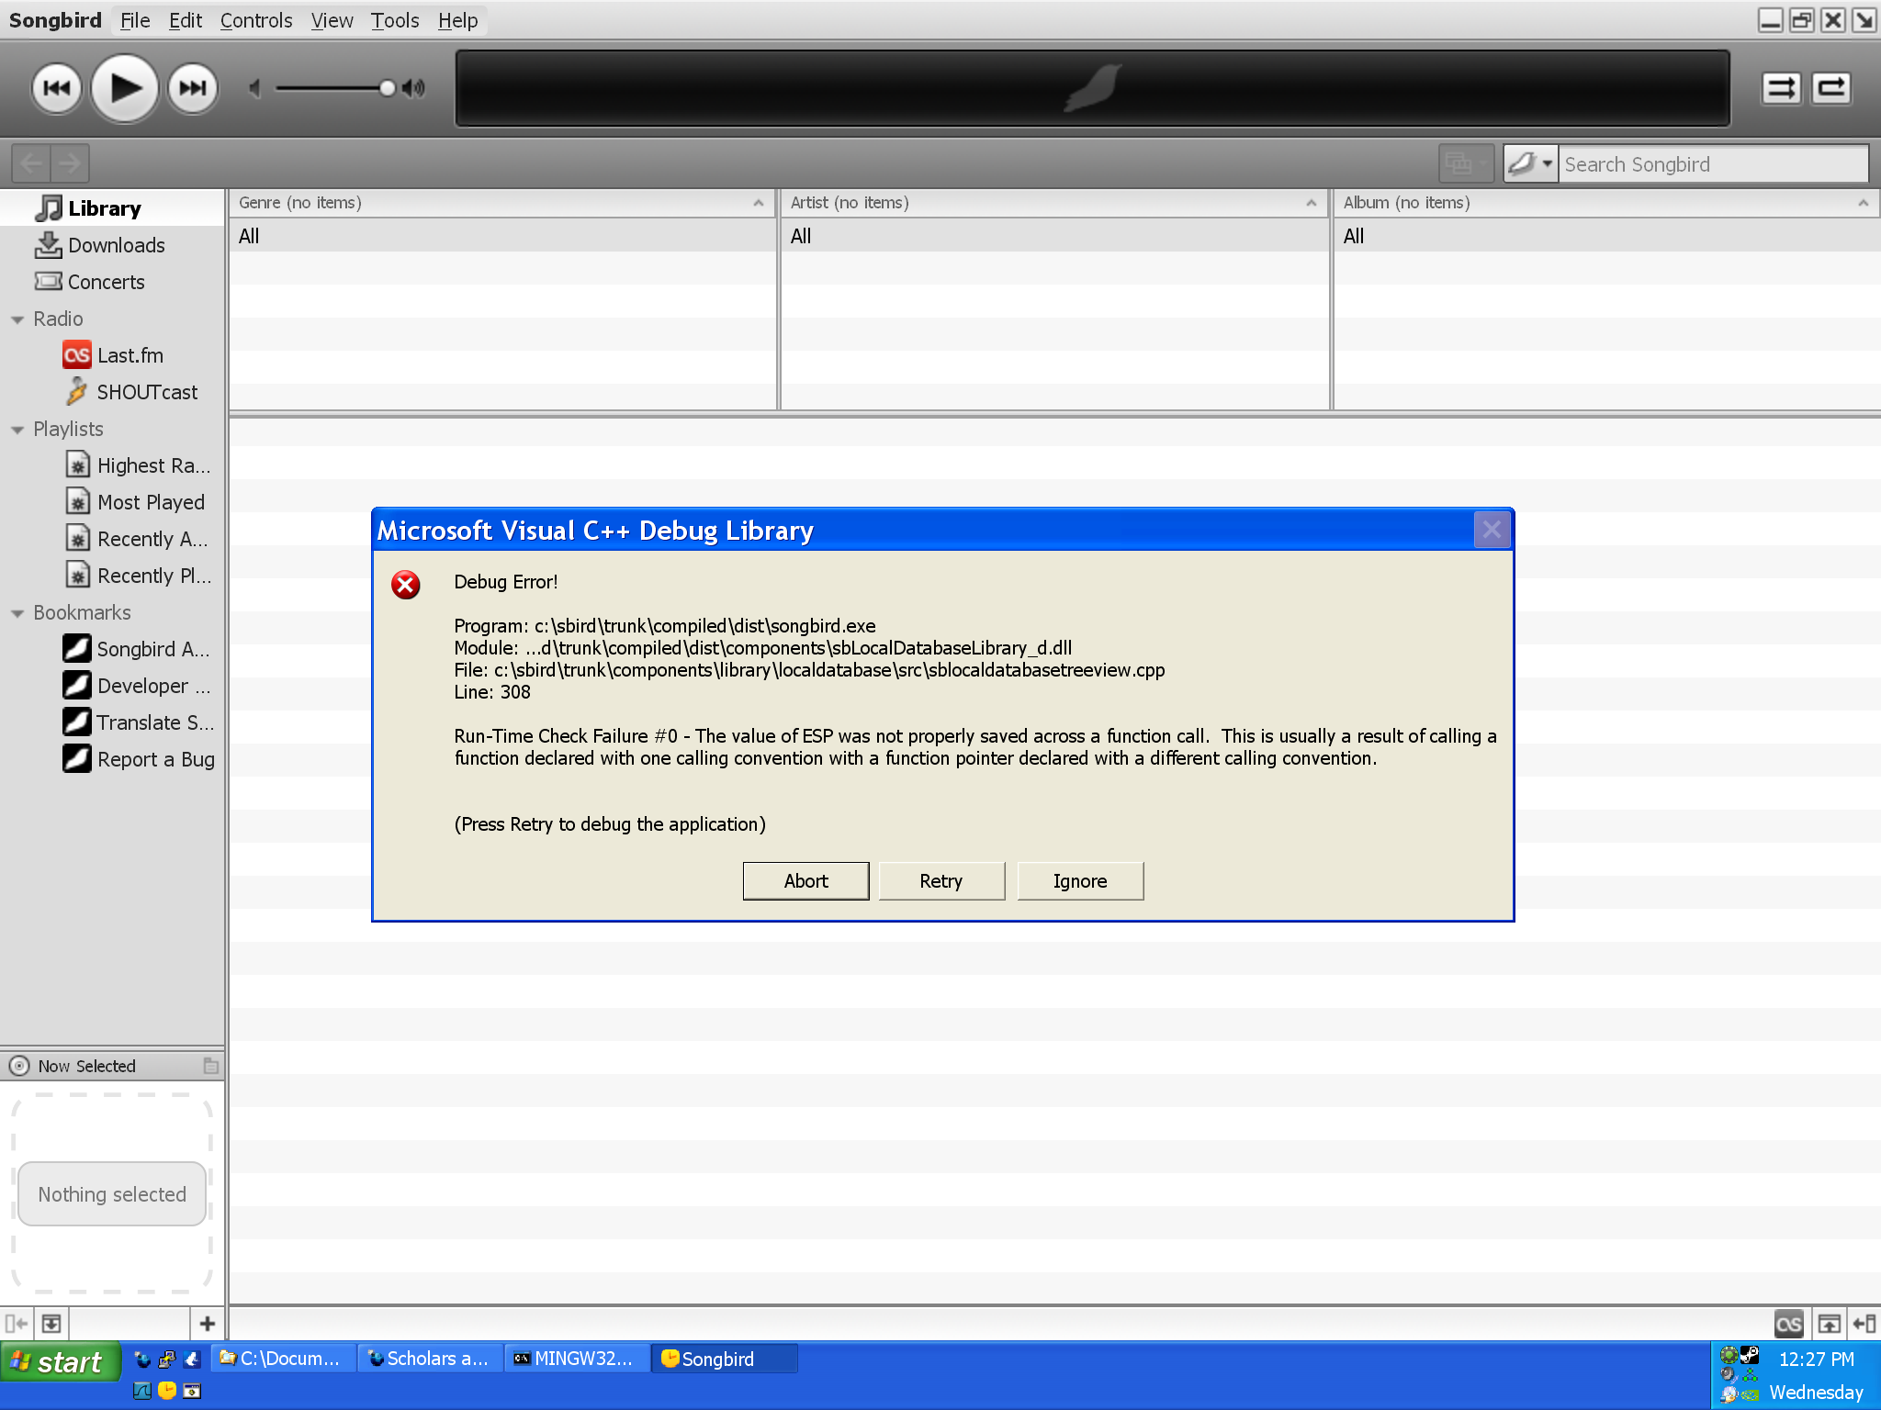Open the Highest Rated playlist

[112, 465]
